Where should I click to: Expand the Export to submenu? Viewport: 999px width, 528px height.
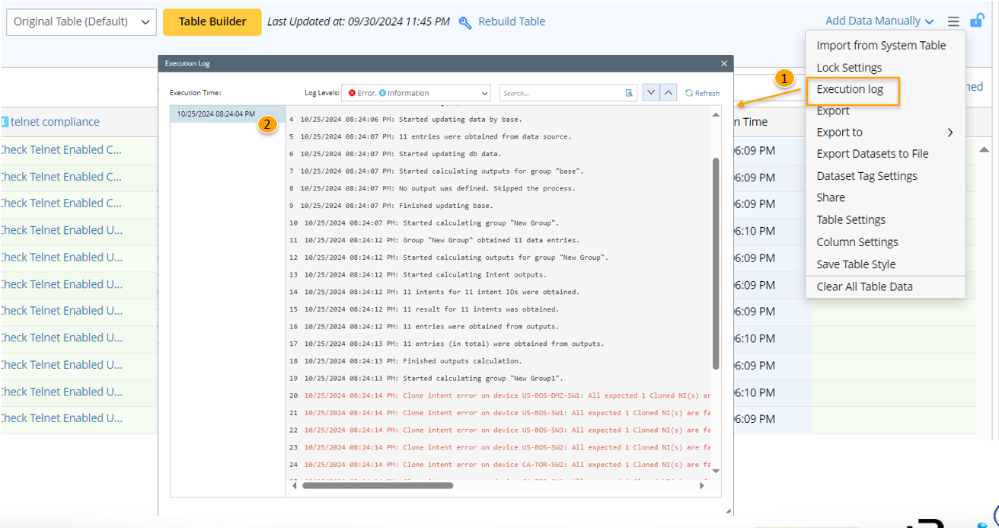pyautogui.click(x=885, y=133)
